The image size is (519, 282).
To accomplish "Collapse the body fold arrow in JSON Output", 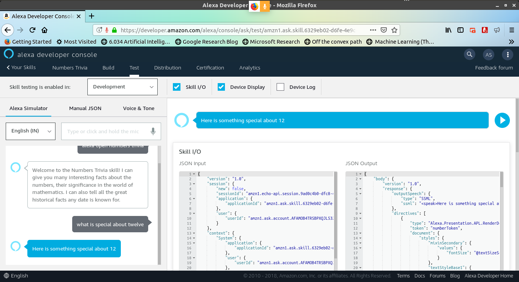I will 361,179.
